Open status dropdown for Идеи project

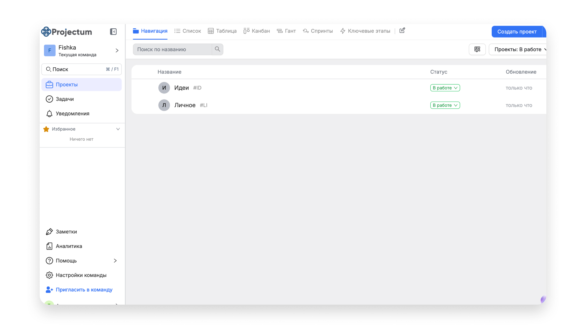[445, 88]
